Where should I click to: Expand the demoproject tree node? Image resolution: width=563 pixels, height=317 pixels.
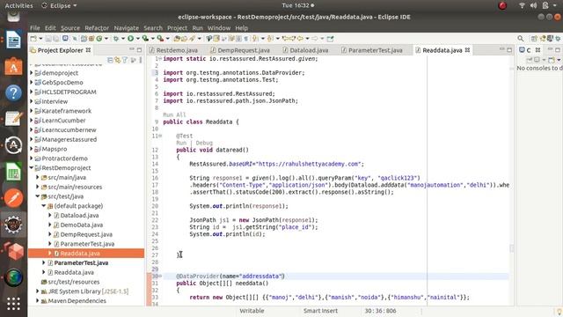click(32, 73)
